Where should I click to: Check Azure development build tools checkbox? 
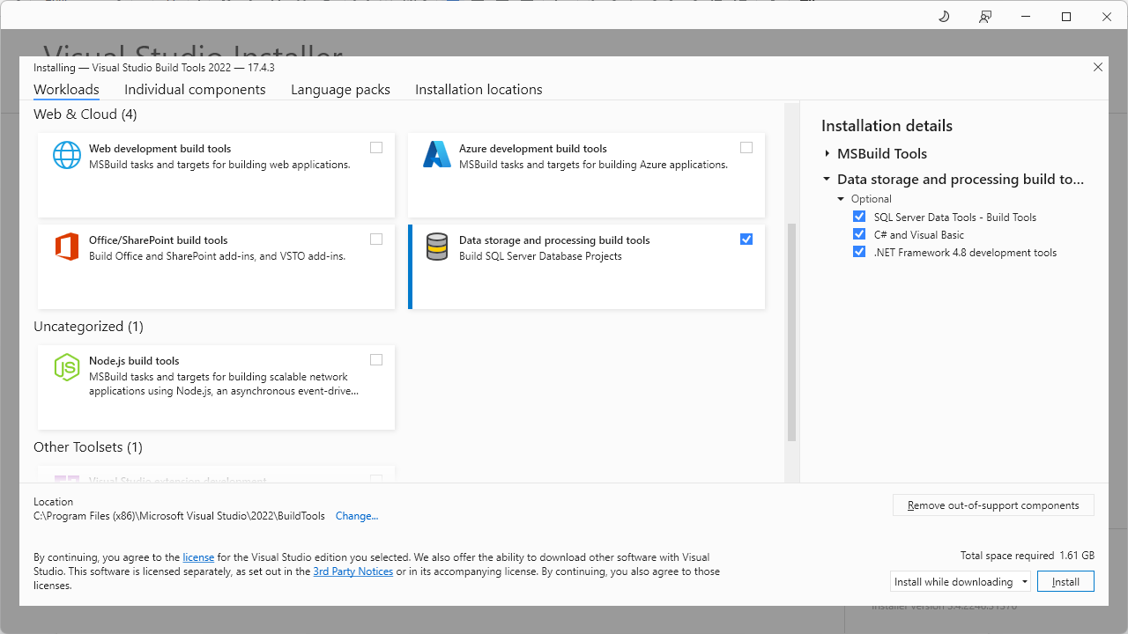(x=746, y=148)
